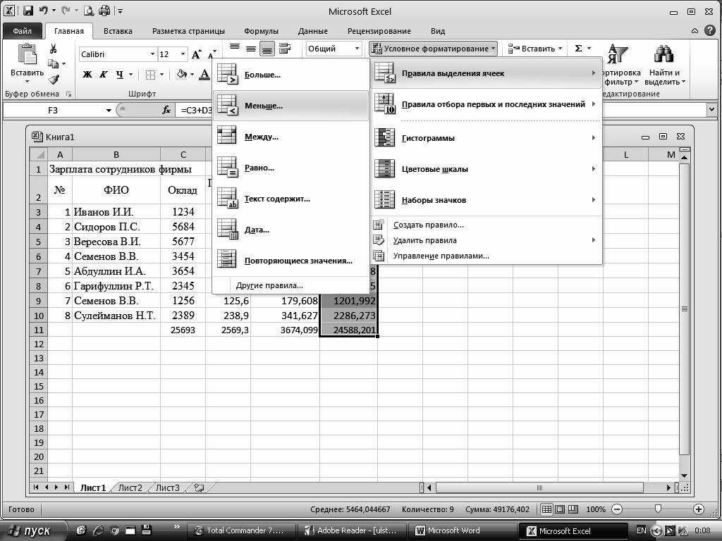Open the Calibri font name dropdown

click(152, 54)
